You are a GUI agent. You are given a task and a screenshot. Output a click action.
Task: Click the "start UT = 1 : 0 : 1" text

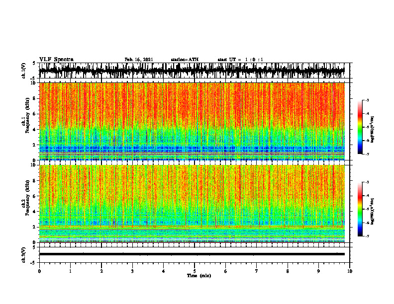[240, 60]
